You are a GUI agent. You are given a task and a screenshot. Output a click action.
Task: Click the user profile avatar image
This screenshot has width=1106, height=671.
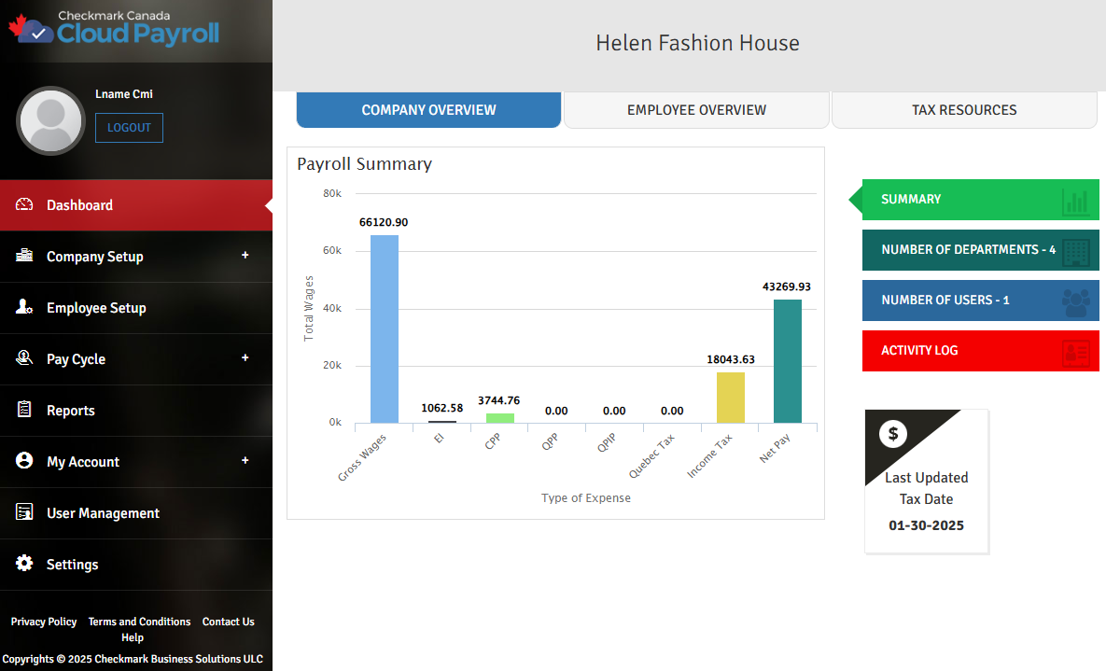click(x=51, y=120)
